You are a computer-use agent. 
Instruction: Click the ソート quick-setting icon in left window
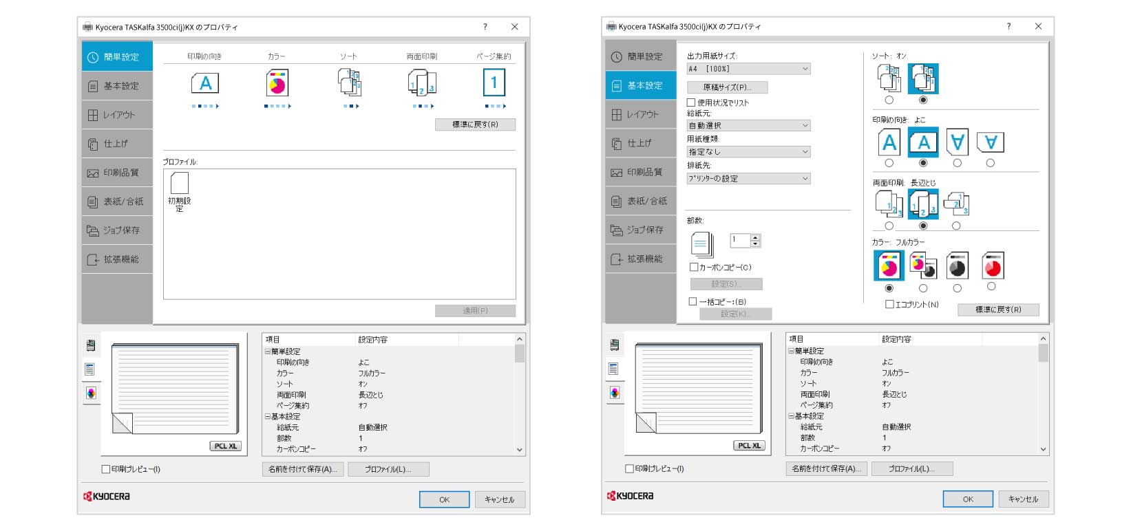pyautogui.click(x=350, y=83)
